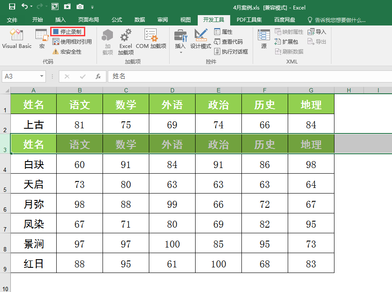Click 查看代码 view code
Screen dimensions: 392x292
point(228,41)
